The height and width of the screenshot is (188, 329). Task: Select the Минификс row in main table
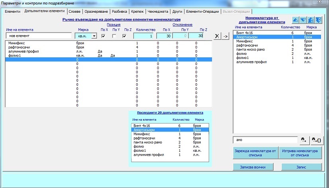pyautogui.click(x=108, y=43)
